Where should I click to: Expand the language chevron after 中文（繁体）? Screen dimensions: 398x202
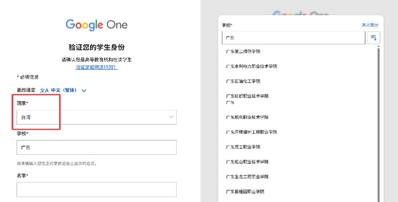click(84, 91)
